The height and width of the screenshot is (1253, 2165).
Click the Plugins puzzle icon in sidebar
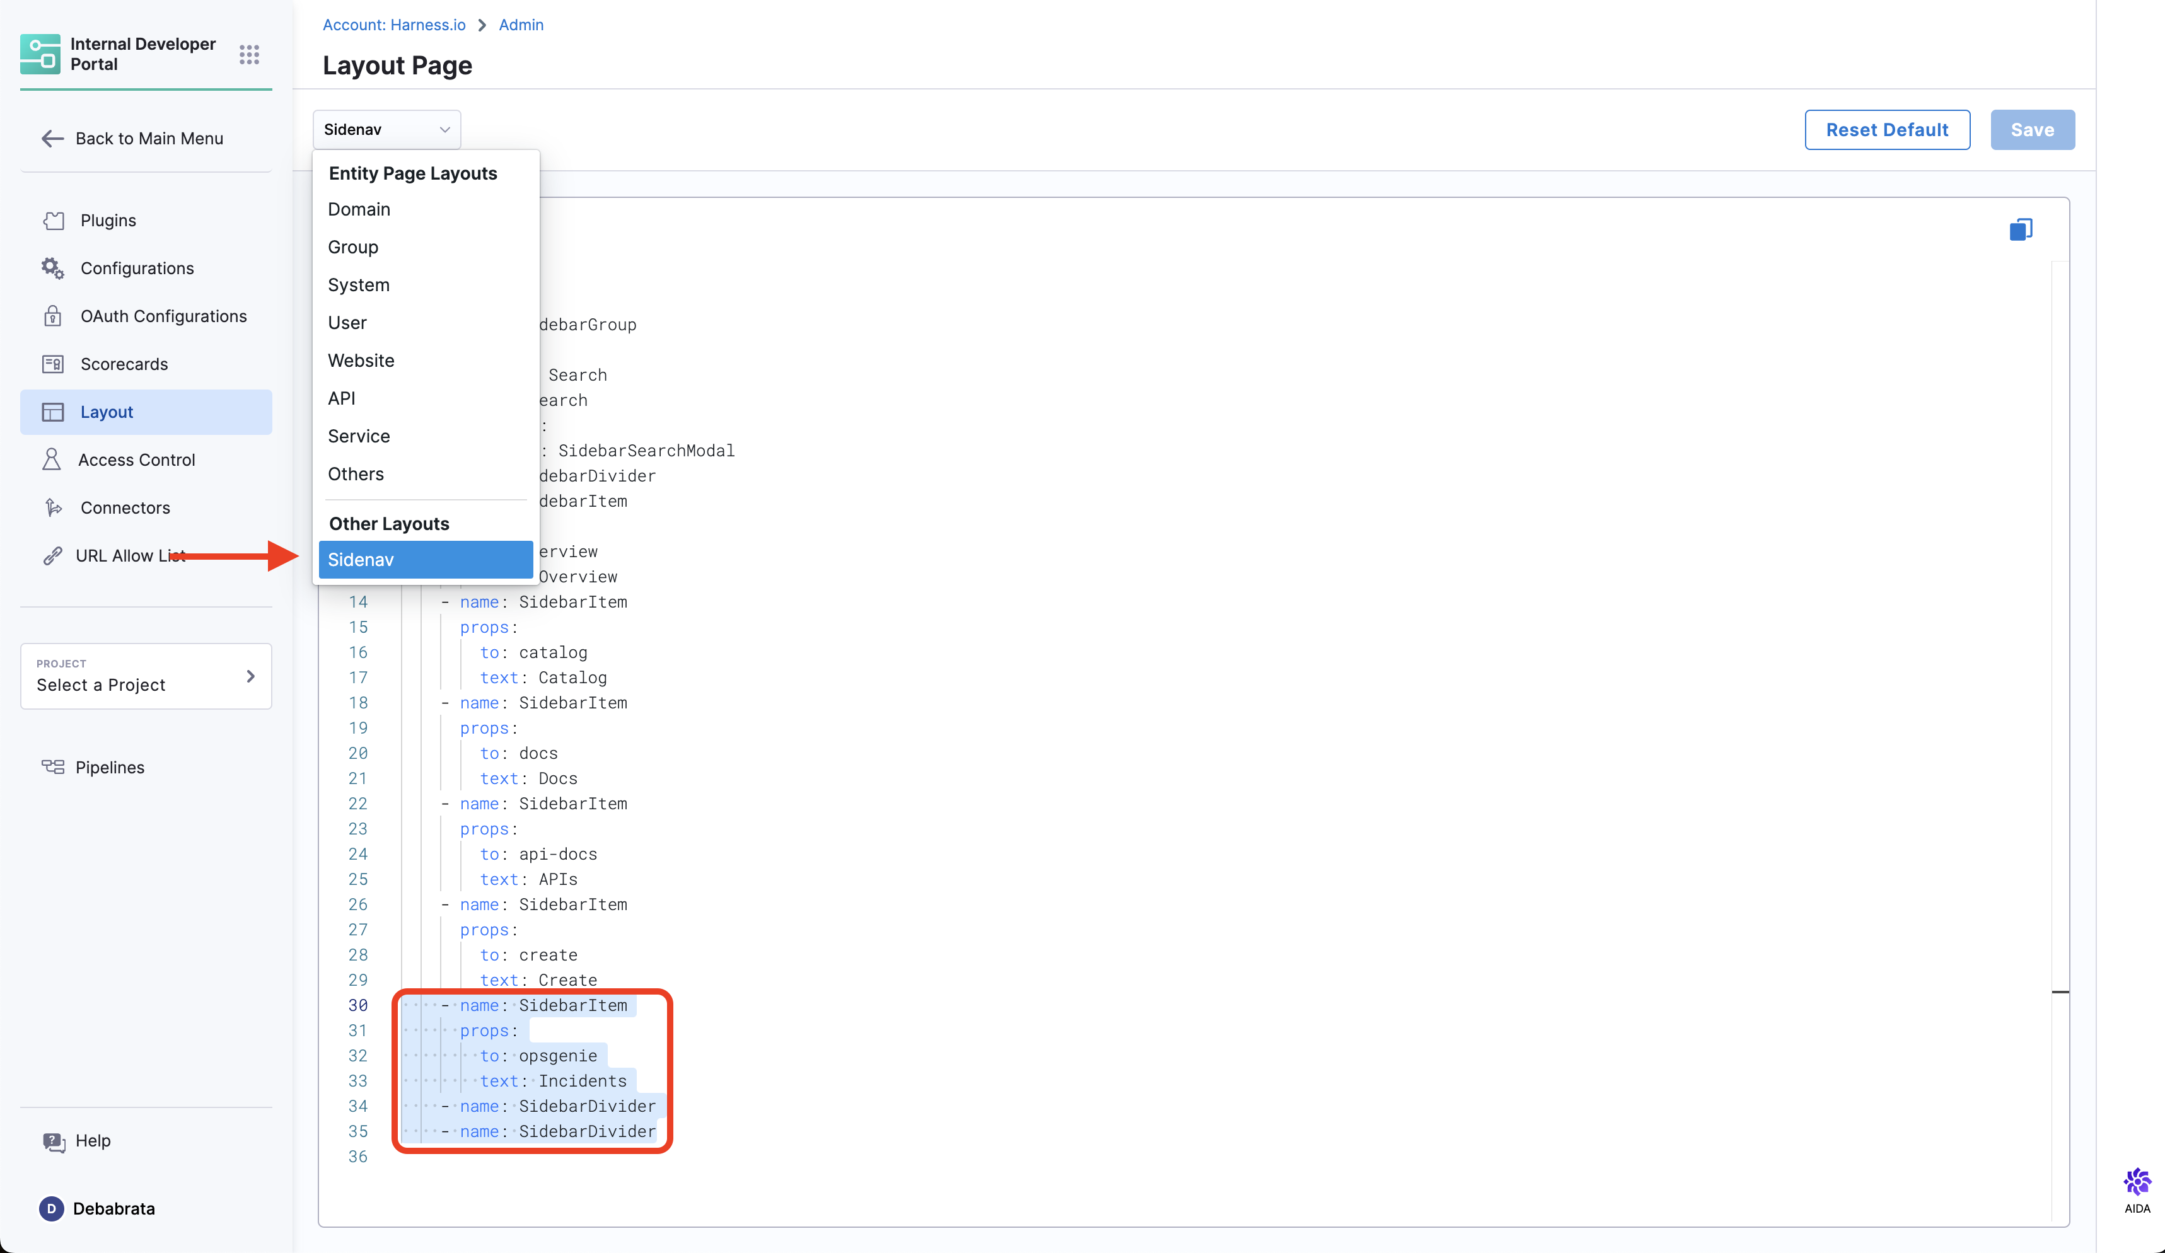53,221
